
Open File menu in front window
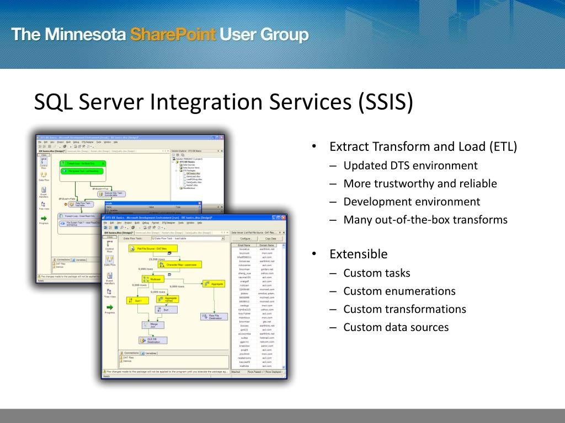[x=105, y=223]
